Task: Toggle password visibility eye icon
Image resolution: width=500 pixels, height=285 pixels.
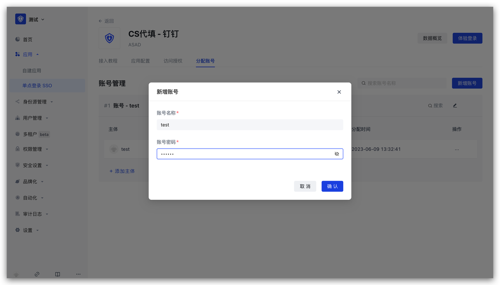Action: pos(337,154)
